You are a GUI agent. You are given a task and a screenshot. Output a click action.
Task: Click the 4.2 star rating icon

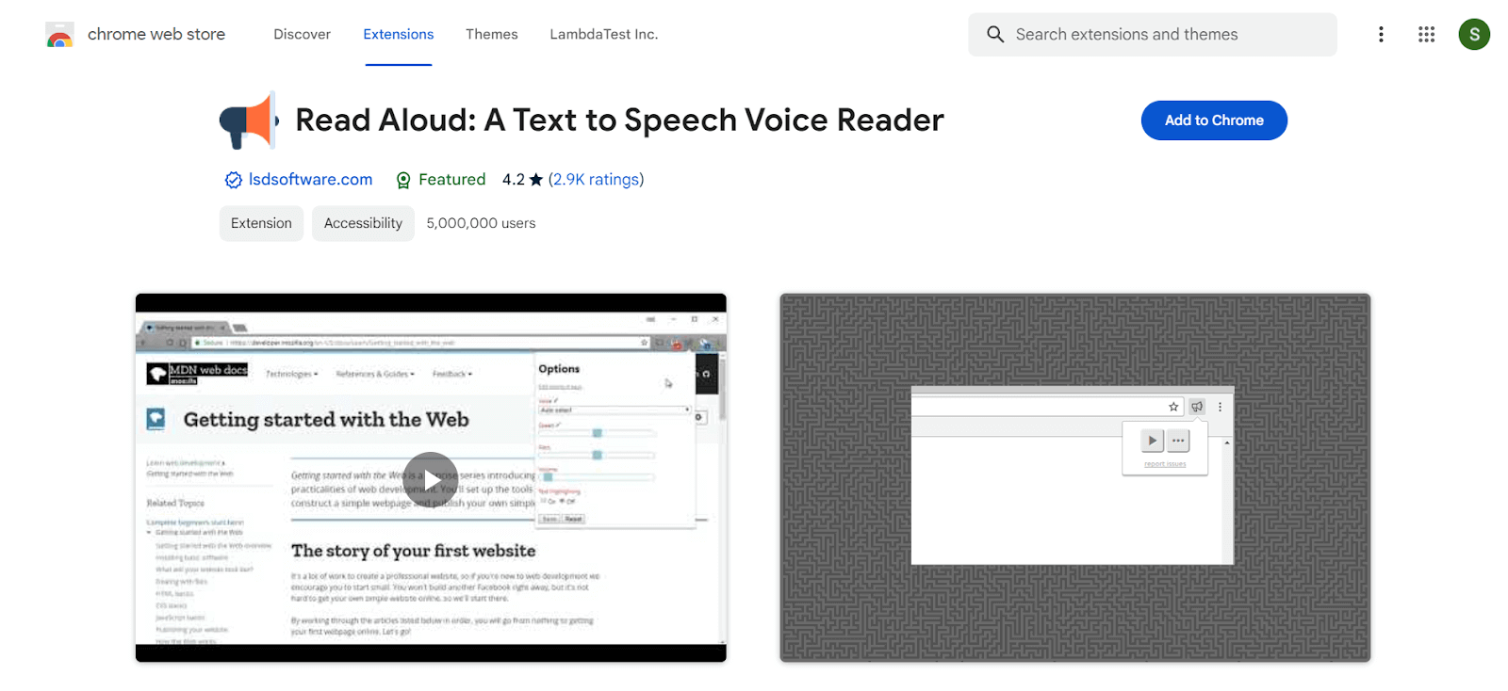[536, 179]
